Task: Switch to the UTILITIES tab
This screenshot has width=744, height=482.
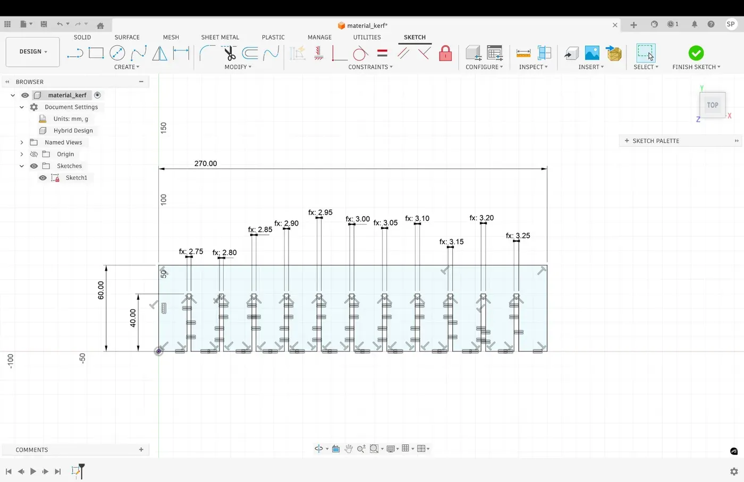Action: [367, 37]
